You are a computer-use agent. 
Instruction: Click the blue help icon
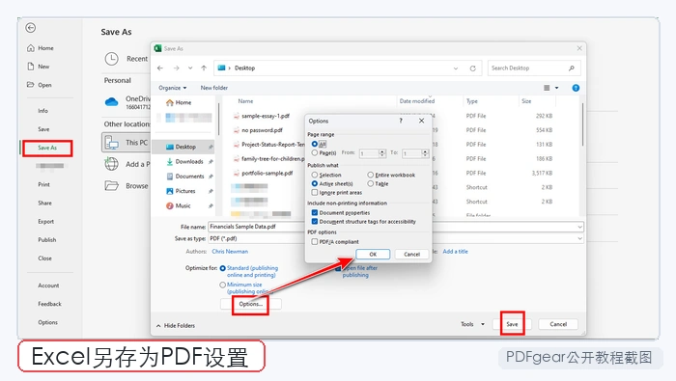coord(576,88)
